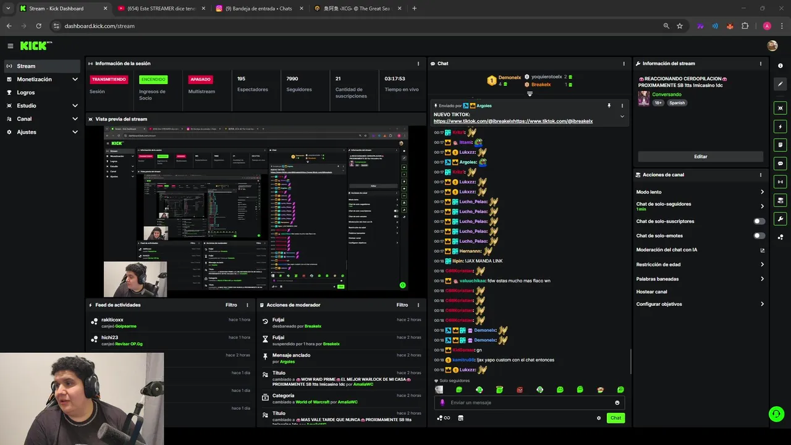Open the pinned TikTok link

coord(513,121)
